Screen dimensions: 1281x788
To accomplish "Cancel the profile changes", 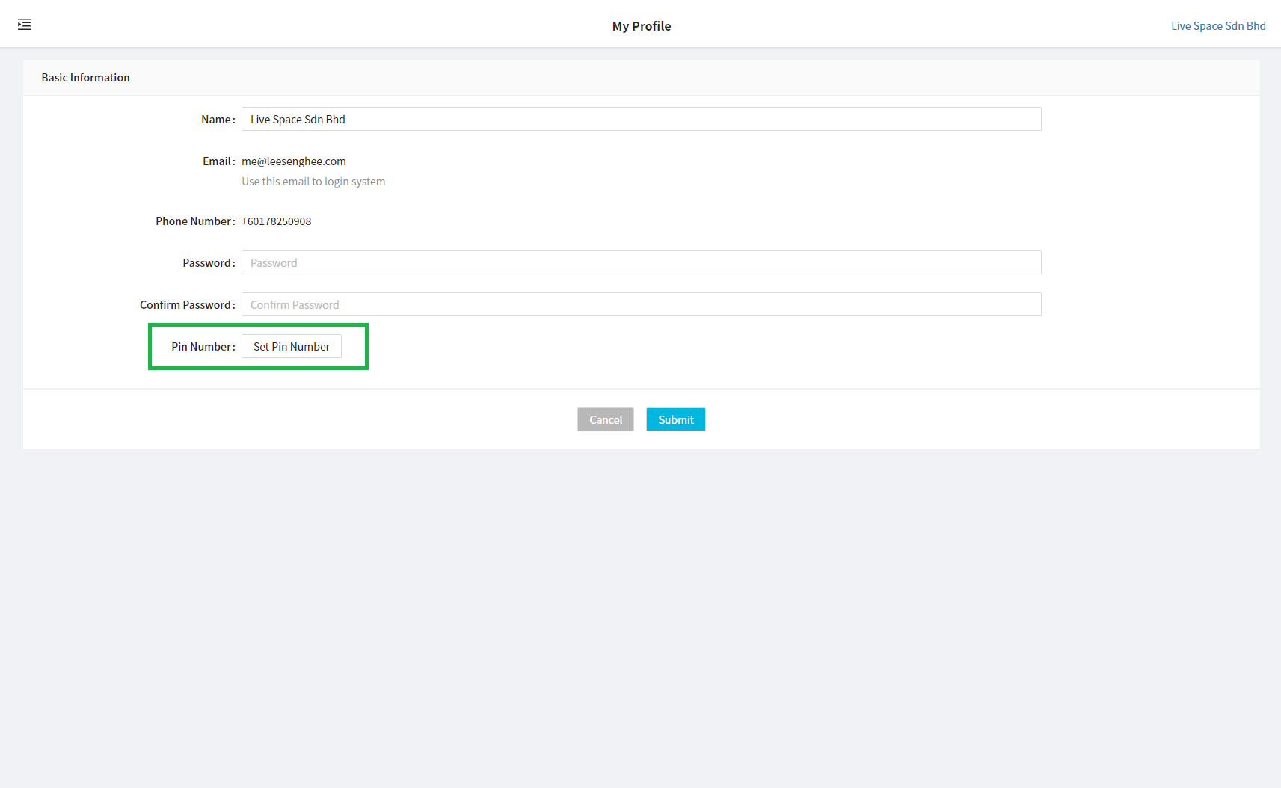I will tap(605, 419).
